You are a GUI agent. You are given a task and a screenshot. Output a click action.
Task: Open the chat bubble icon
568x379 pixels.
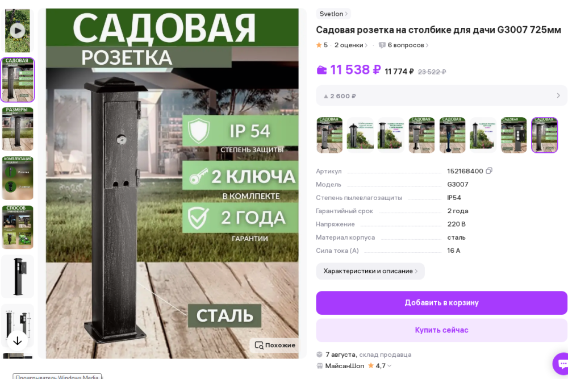coord(562,364)
